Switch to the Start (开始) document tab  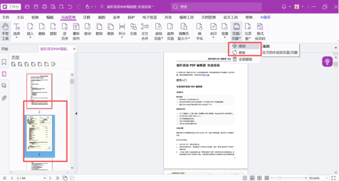pyautogui.click(x=5, y=49)
